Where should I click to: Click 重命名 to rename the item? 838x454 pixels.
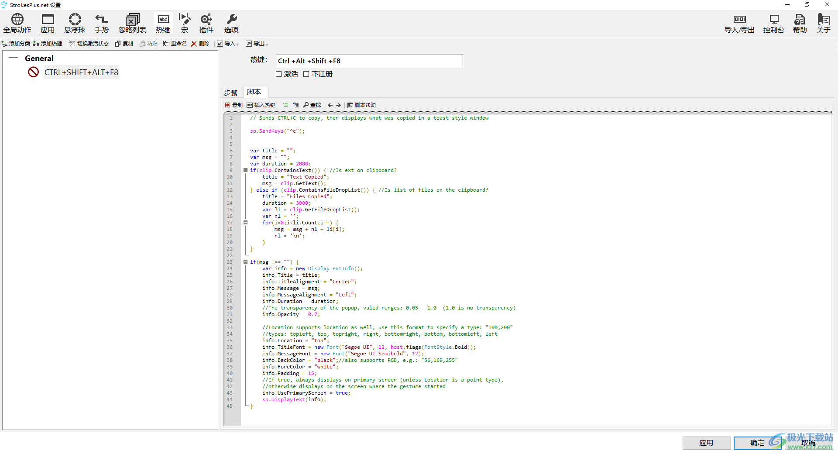(175, 44)
